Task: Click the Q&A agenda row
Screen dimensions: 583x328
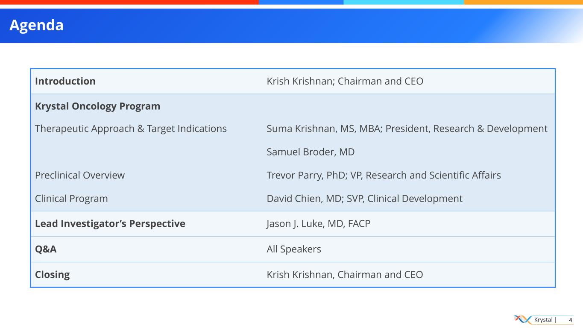Action: 46,249
